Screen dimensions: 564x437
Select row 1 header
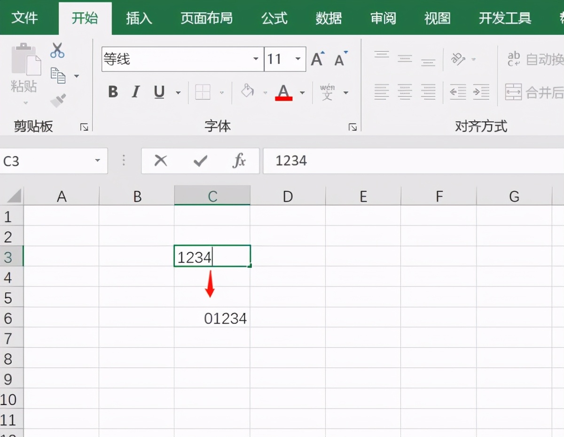click(11, 216)
